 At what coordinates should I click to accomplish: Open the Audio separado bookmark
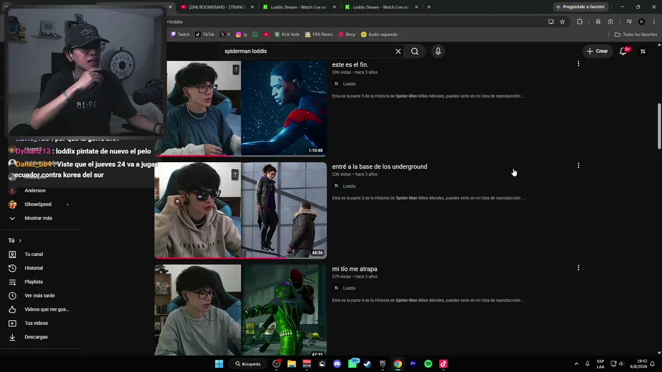pos(379,34)
